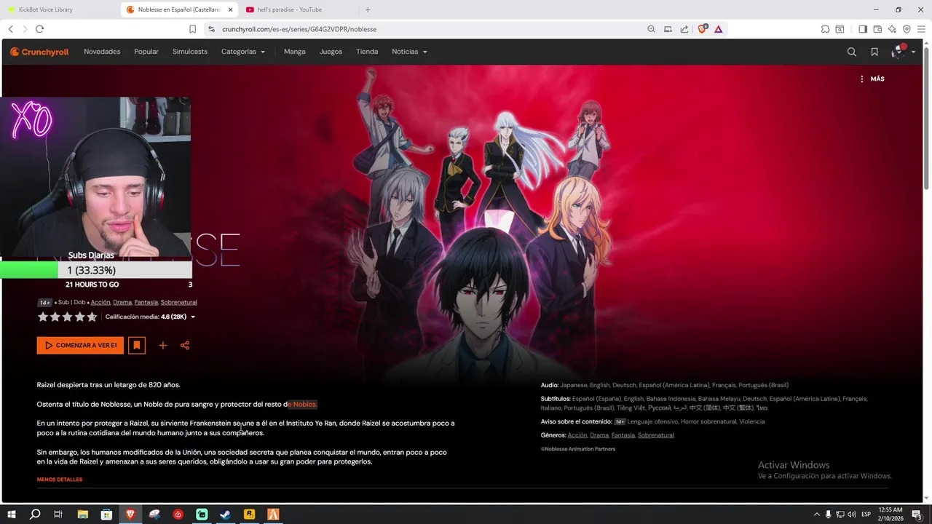Click COMENZAR A VER E1 button
932x524 pixels.
[x=80, y=345]
